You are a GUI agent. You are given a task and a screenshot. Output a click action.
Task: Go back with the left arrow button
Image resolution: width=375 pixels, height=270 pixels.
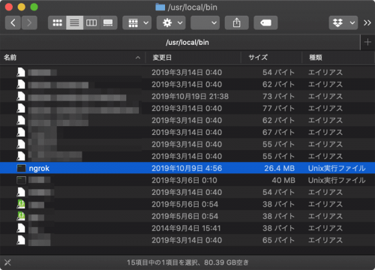[x=13, y=22]
